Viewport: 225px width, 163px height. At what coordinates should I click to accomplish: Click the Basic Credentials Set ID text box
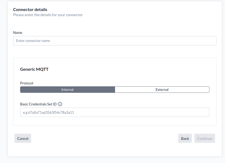click(115, 112)
